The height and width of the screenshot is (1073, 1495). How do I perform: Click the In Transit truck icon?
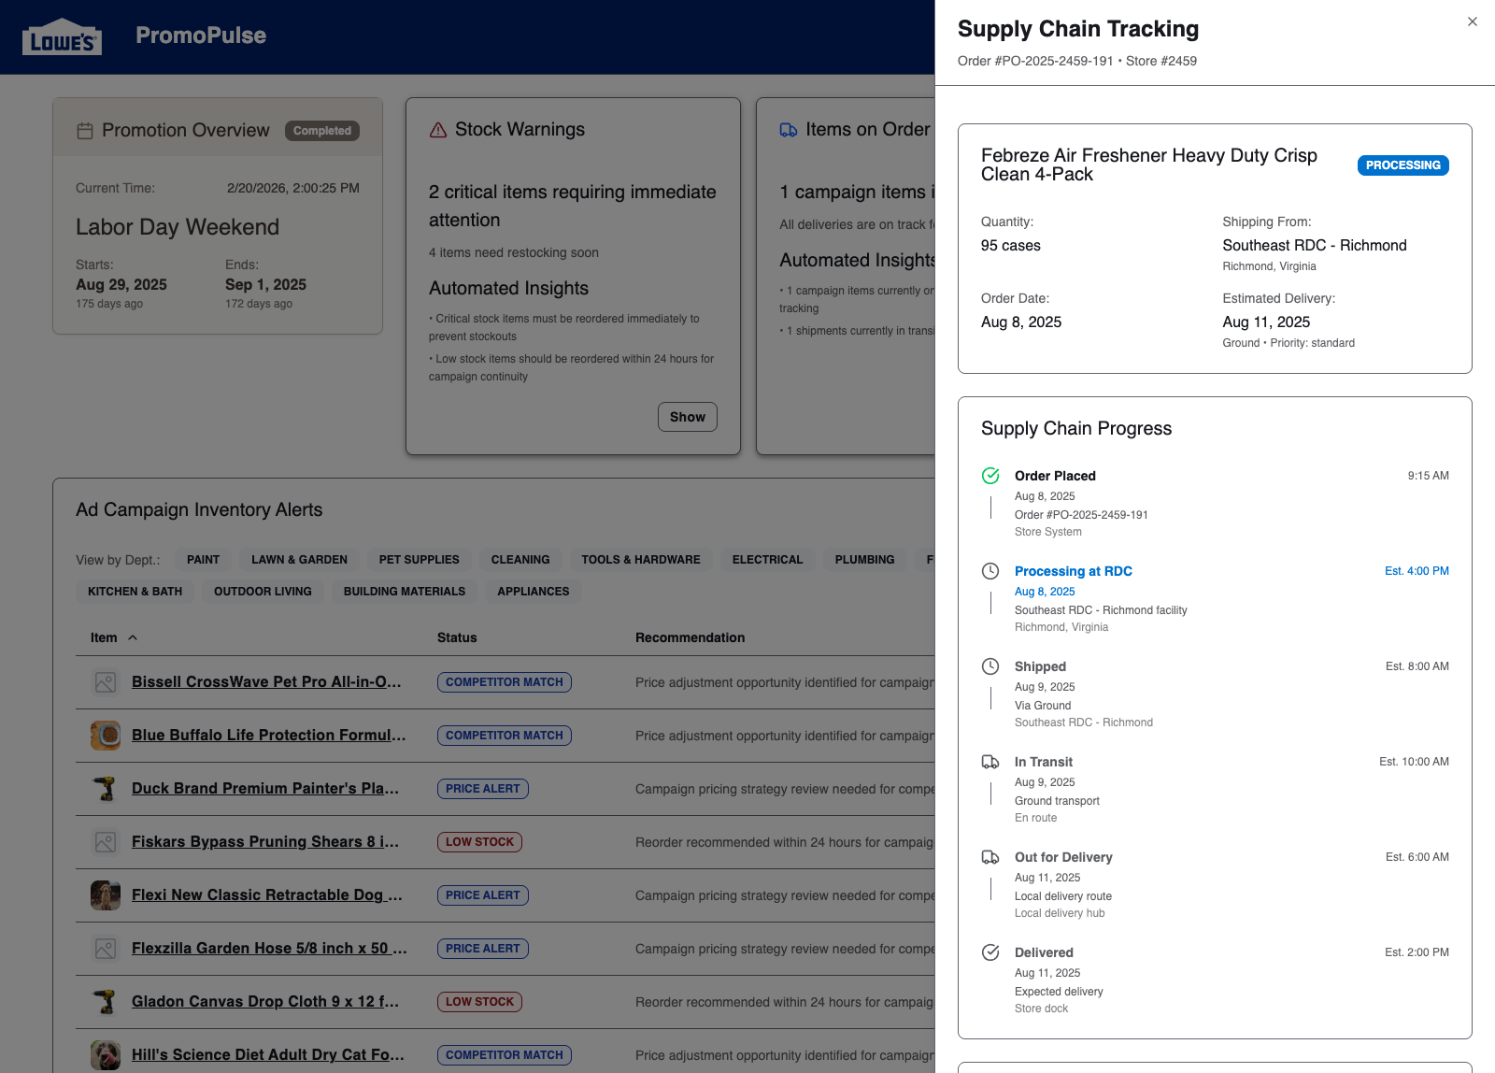[990, 762]
